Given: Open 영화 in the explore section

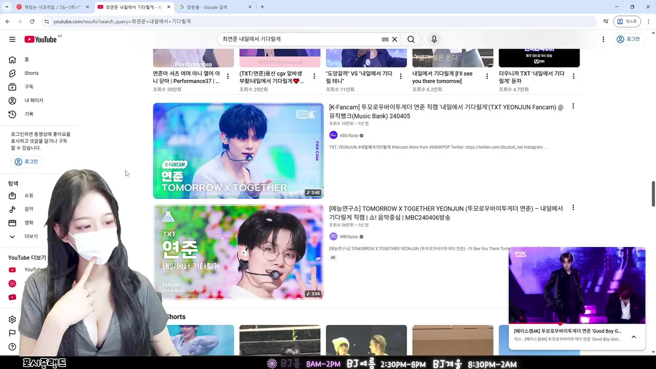Looking at the screenshot, I should pos(29,222).
